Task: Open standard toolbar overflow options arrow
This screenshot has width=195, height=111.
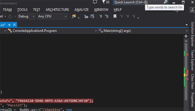Action: pos(79,18)
